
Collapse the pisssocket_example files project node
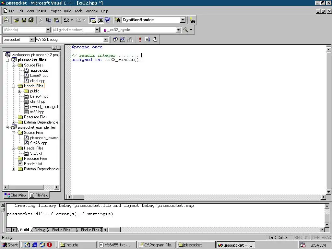tap(7, 127)
